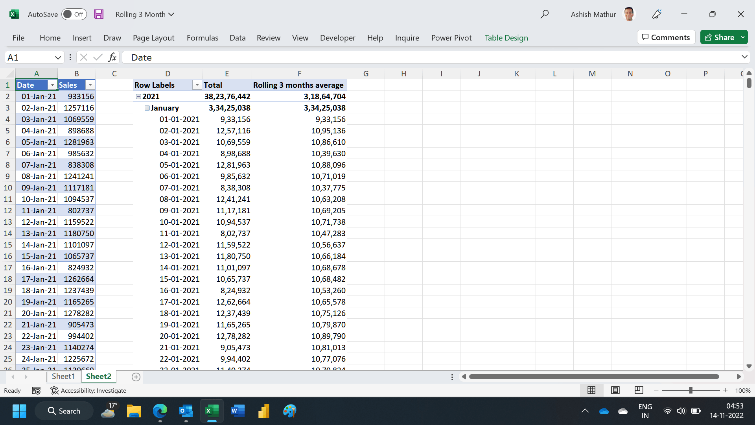Expand the formula bar chevron
Viewport: 755px width, 425px height.
[744, 57]
